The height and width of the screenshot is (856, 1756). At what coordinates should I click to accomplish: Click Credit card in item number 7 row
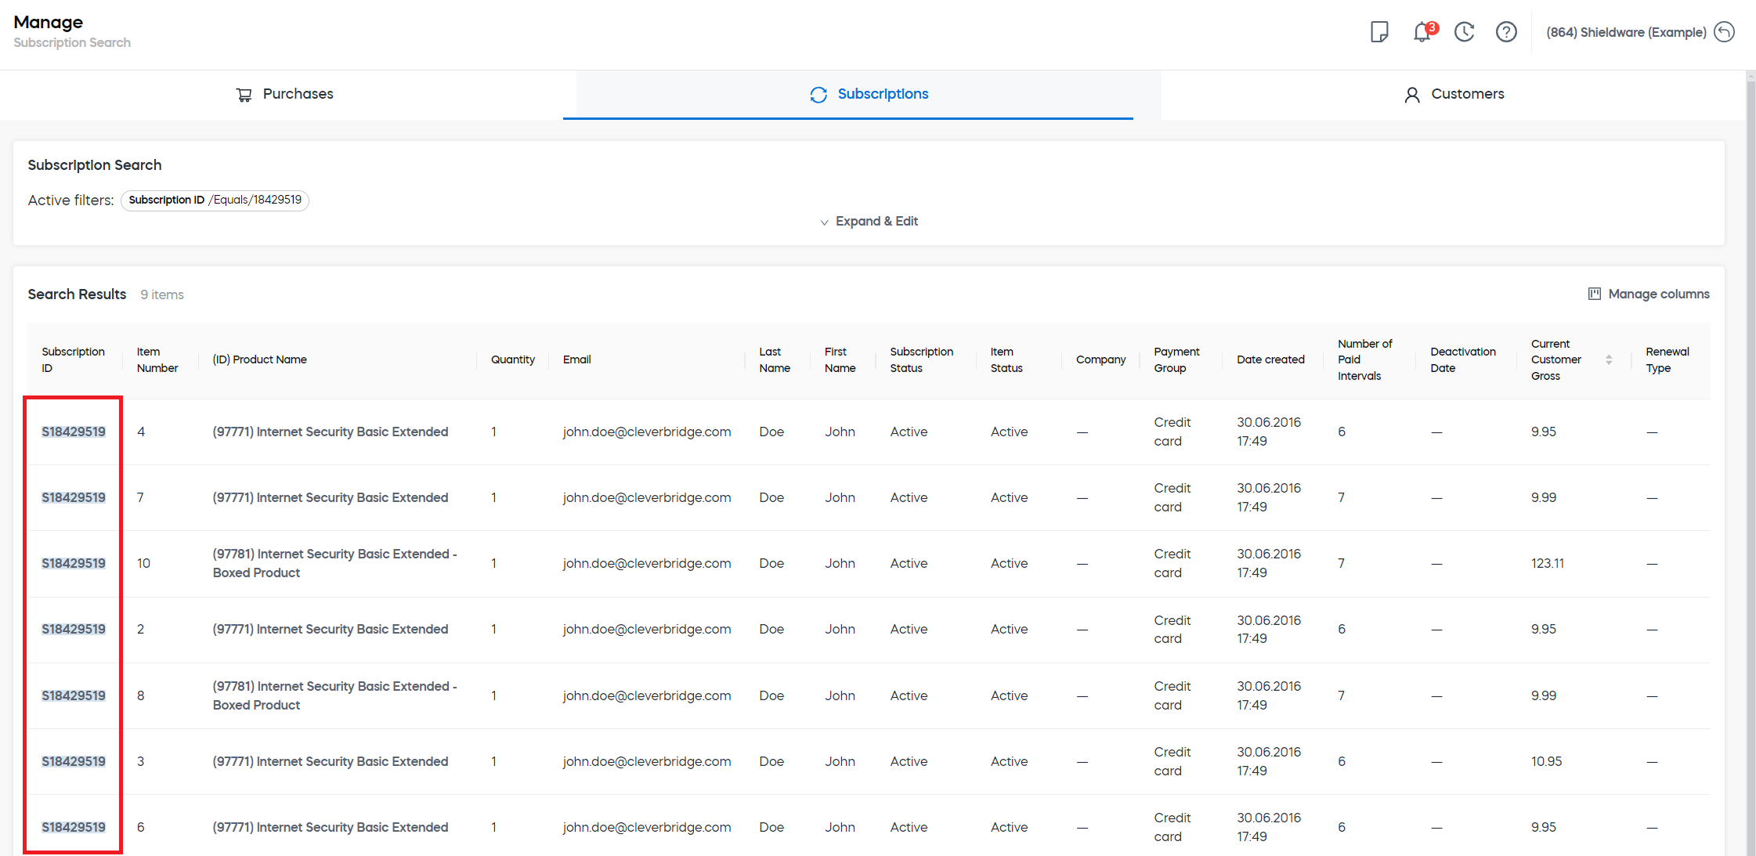1172,497
